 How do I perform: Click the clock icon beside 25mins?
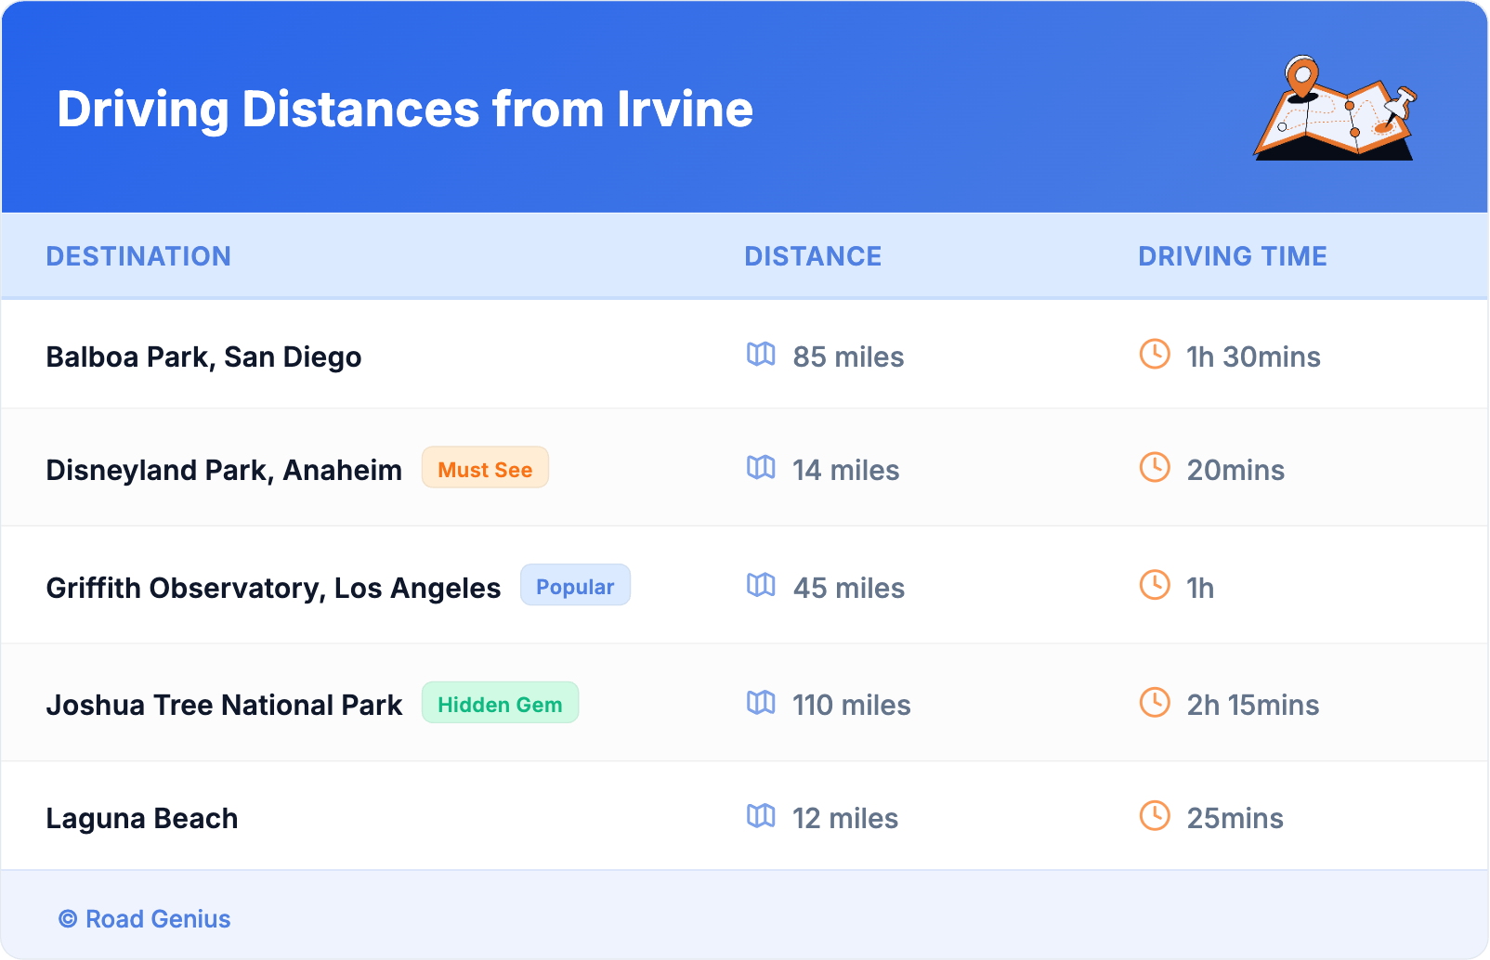point(1155,816)
